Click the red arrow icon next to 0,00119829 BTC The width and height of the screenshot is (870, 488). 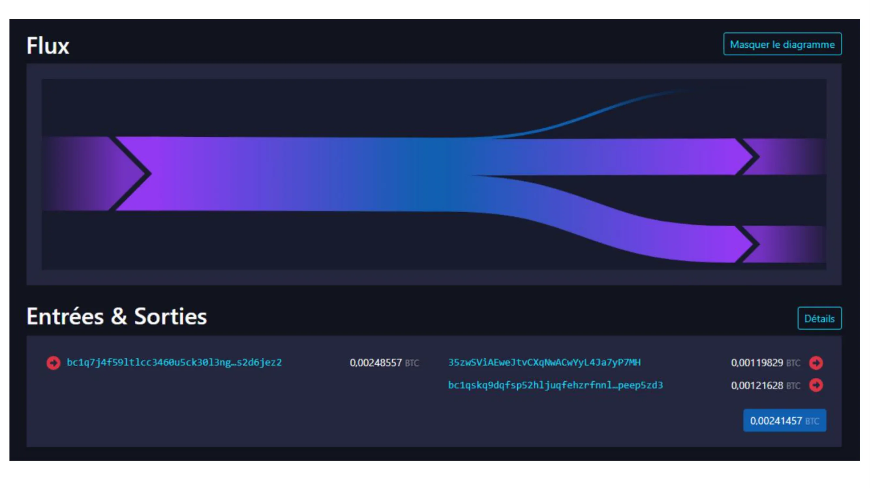(x=816, y=363)
